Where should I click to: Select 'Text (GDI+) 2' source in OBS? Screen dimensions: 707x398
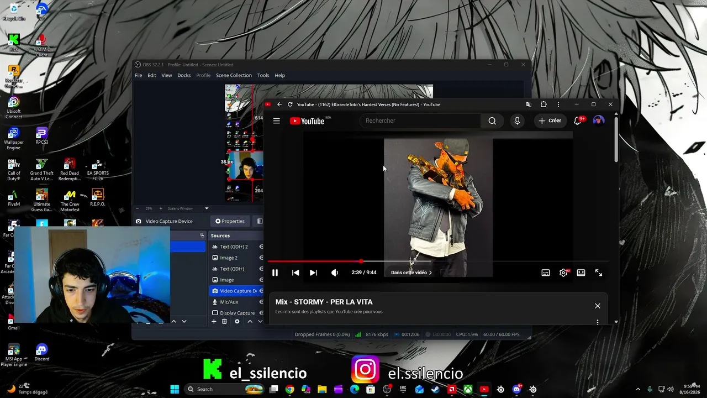234,247
